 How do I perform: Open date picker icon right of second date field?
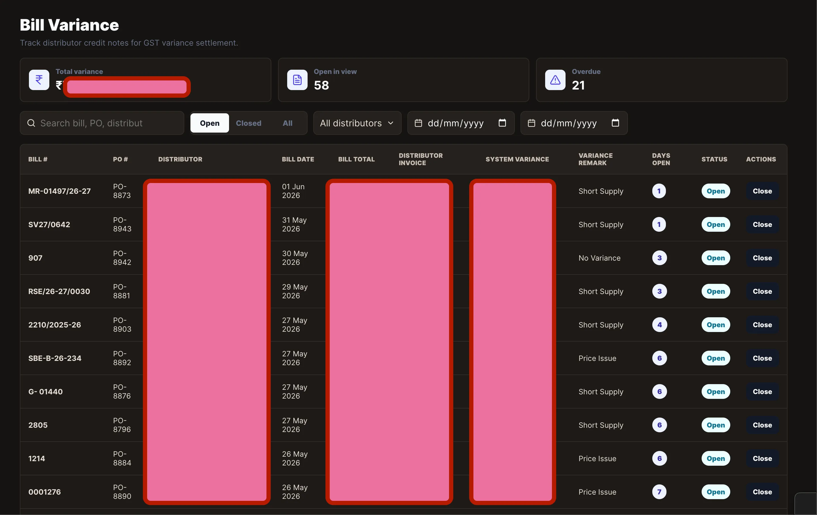615,123
